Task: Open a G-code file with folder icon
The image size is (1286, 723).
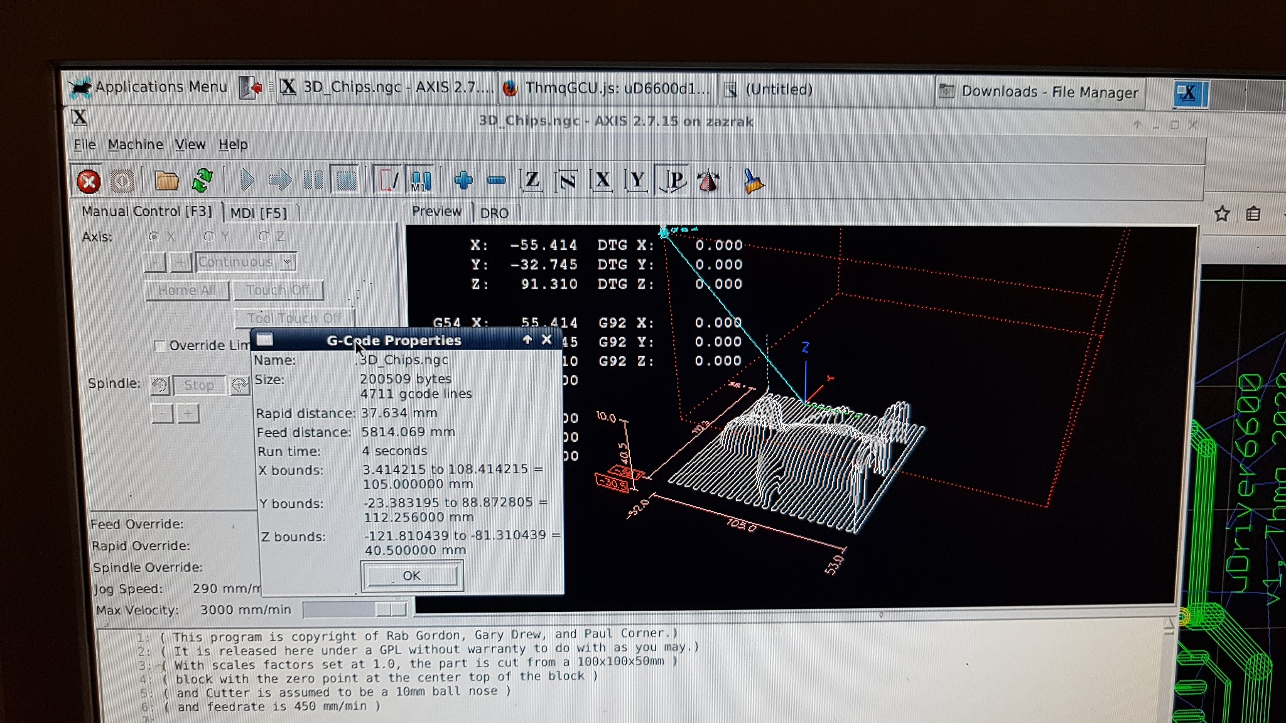Action: point(166,181)
